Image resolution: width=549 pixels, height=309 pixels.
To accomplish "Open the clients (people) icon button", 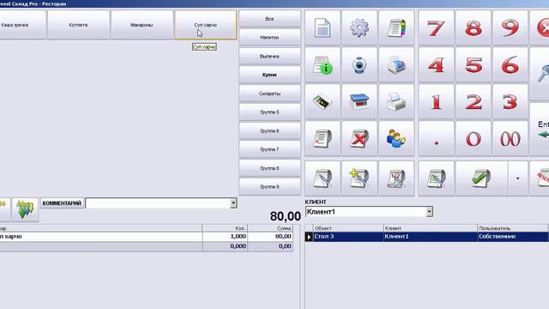I will point(396,139).
